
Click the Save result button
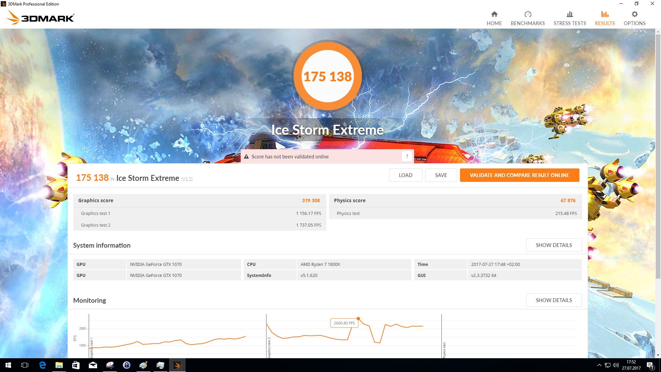(x=441, y=175)
